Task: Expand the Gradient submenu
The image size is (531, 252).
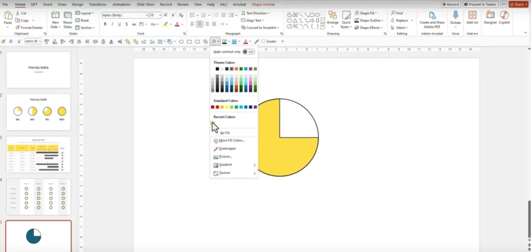Action: pyautogui.click(x=234, y=164)
